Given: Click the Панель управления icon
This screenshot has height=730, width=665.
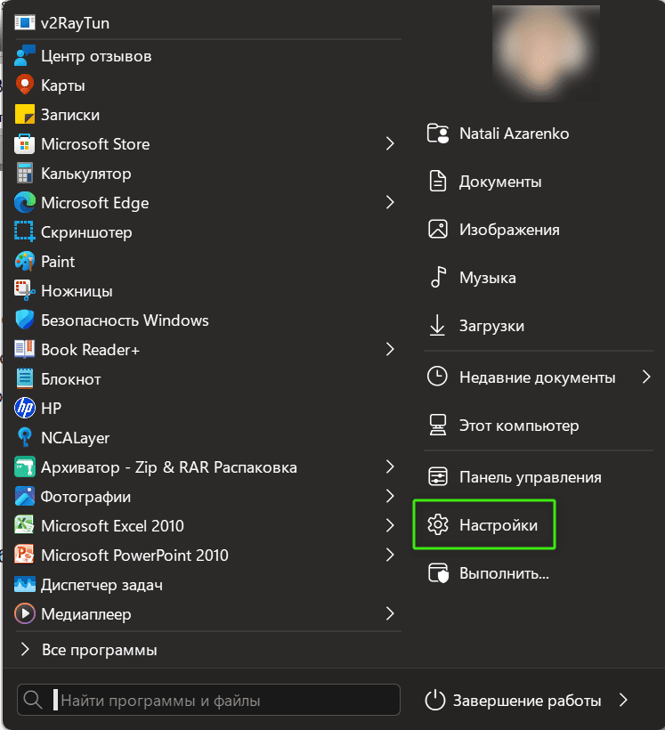Looking at the screenshot, I should [438, 477].
